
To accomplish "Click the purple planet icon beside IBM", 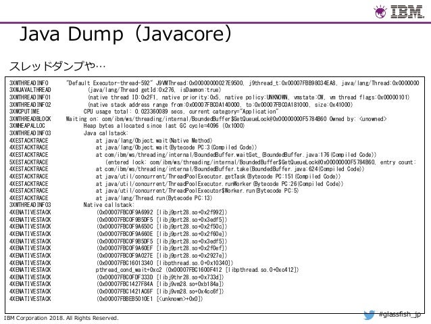I will click(x=380, y=12).
